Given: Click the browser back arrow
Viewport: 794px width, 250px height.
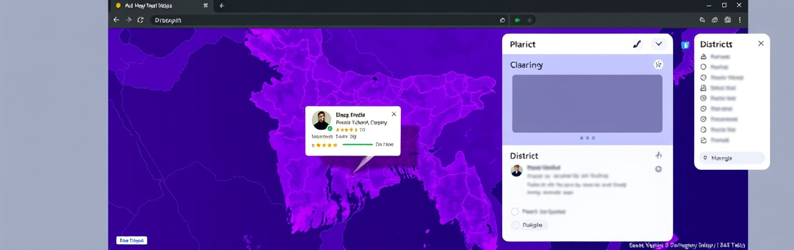Looking at the screenshot, I should 116,20.
